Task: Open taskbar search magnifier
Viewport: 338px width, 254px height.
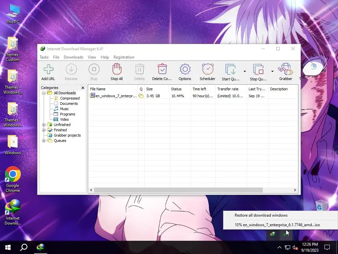Action: 24,247
